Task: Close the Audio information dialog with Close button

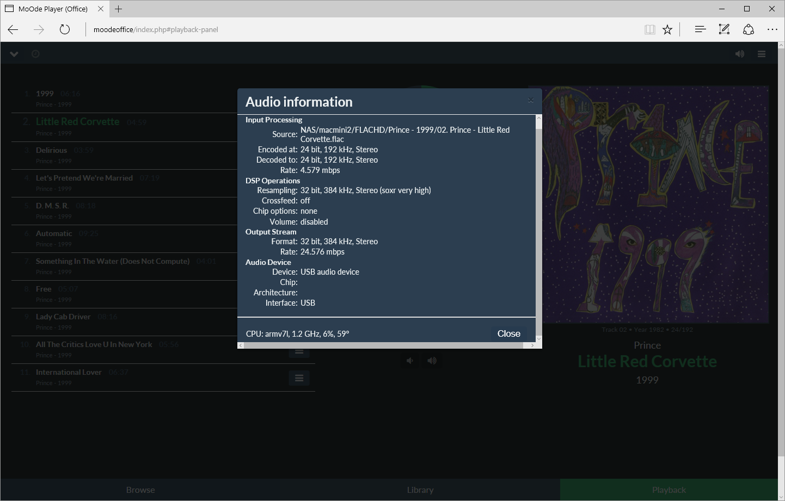Action: tap(508, 333)
